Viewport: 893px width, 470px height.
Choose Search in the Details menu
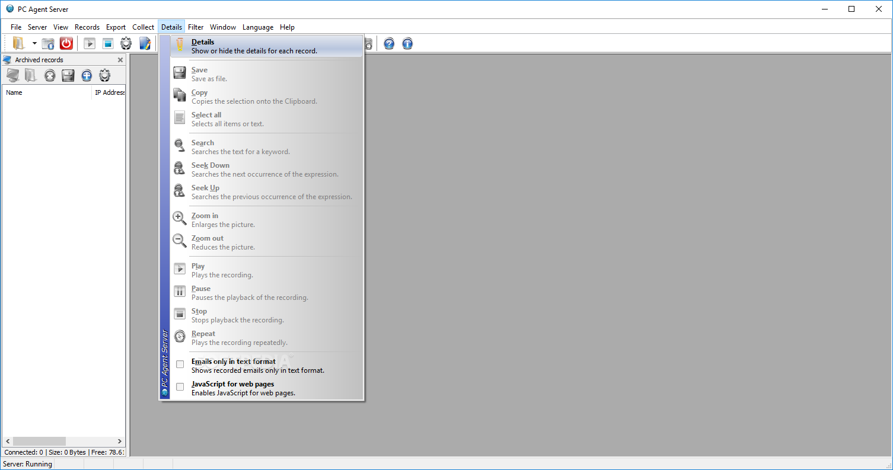(x=266, y=147)
